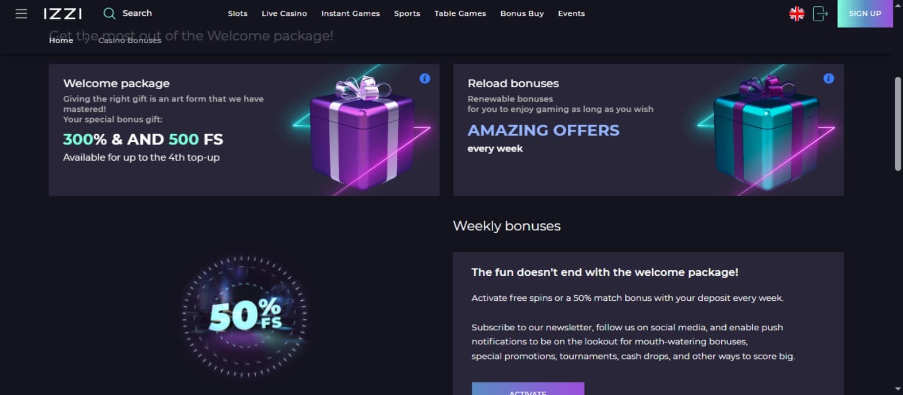Show Reload bonuses info icon
Screen dimensions: 903x395
point(829,78)
